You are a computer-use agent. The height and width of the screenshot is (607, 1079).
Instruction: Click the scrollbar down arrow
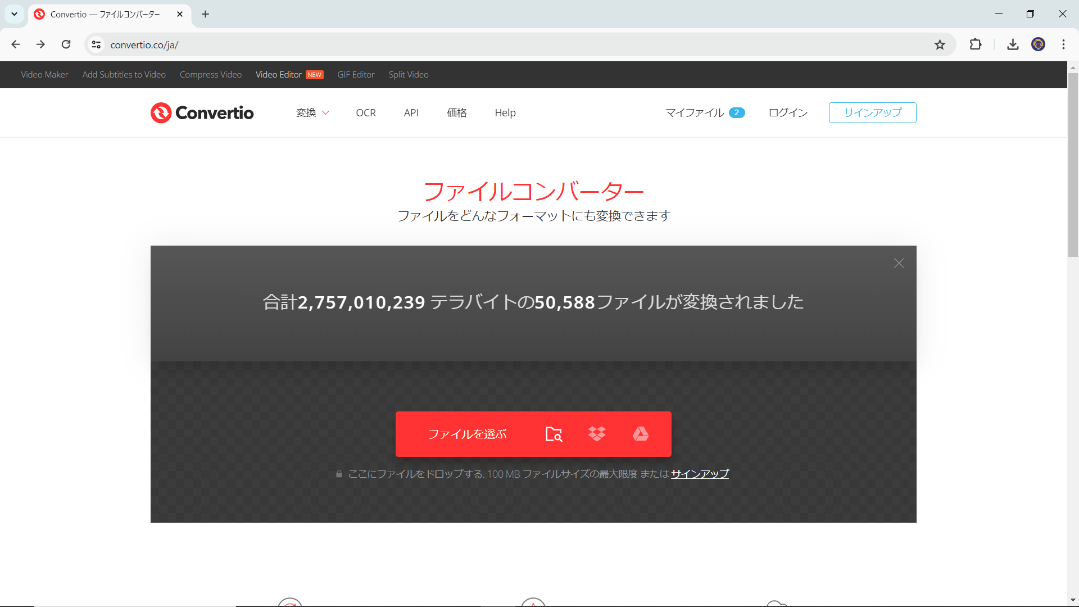coord(1073,600)
